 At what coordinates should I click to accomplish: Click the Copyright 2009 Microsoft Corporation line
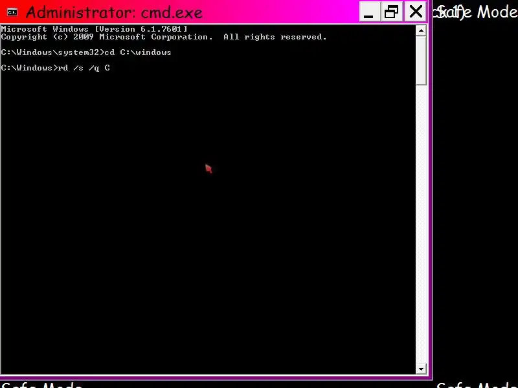(x=164, y=37)
